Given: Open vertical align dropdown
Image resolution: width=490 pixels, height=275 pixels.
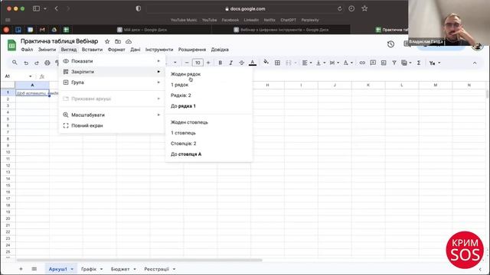Looking at the screenshot, I should tap(321, 63).
